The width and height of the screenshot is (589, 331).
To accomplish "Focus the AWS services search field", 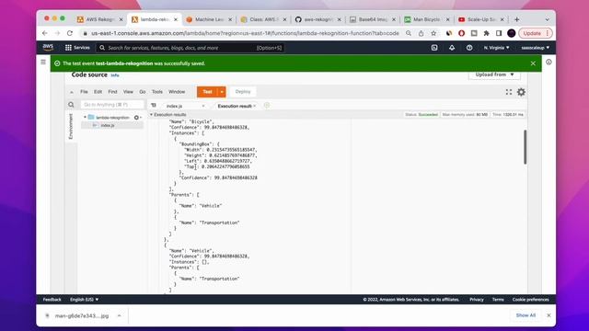I will coord(191,48).
